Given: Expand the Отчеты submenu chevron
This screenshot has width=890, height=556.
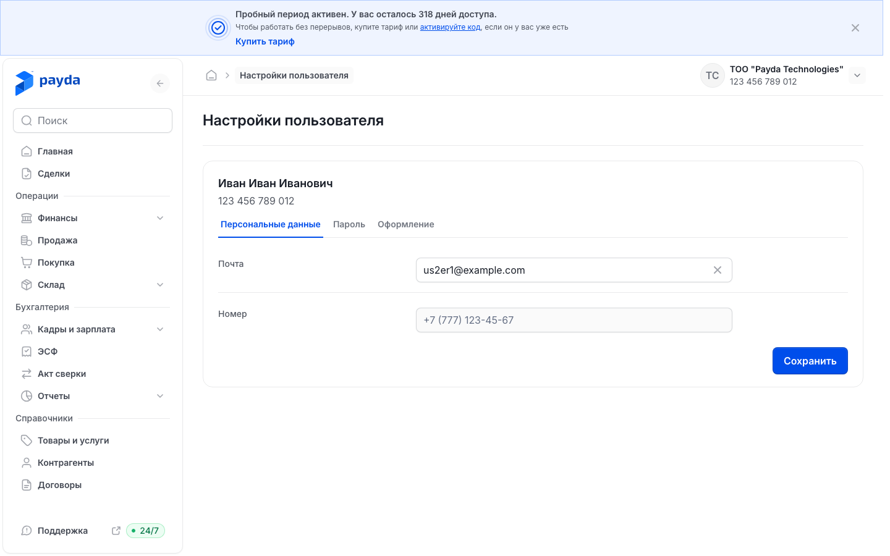Looking at the screenshot, I should pos(160,396).
